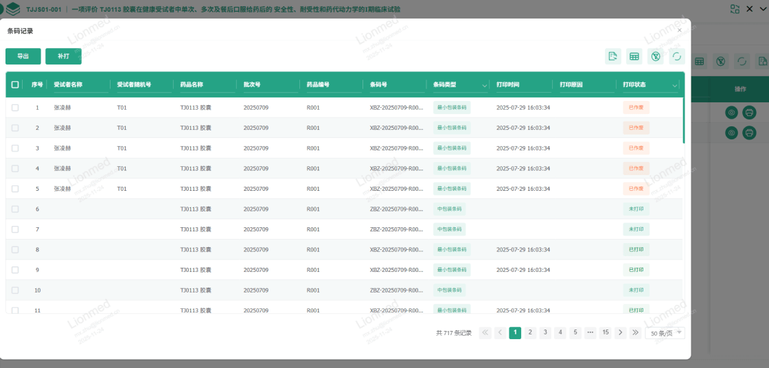Screen dimensions: 769x368
Task: Click the export file icon in modal toolbar
Action: pyautogui.click(x=613, y=56)
